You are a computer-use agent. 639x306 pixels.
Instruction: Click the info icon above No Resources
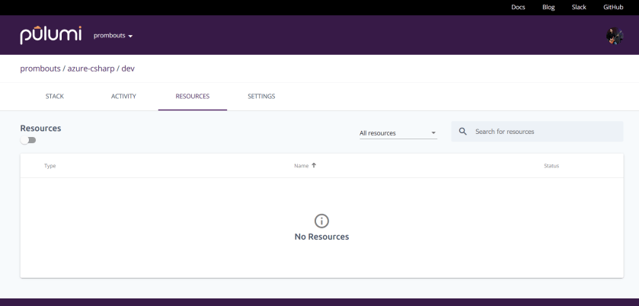321,221
